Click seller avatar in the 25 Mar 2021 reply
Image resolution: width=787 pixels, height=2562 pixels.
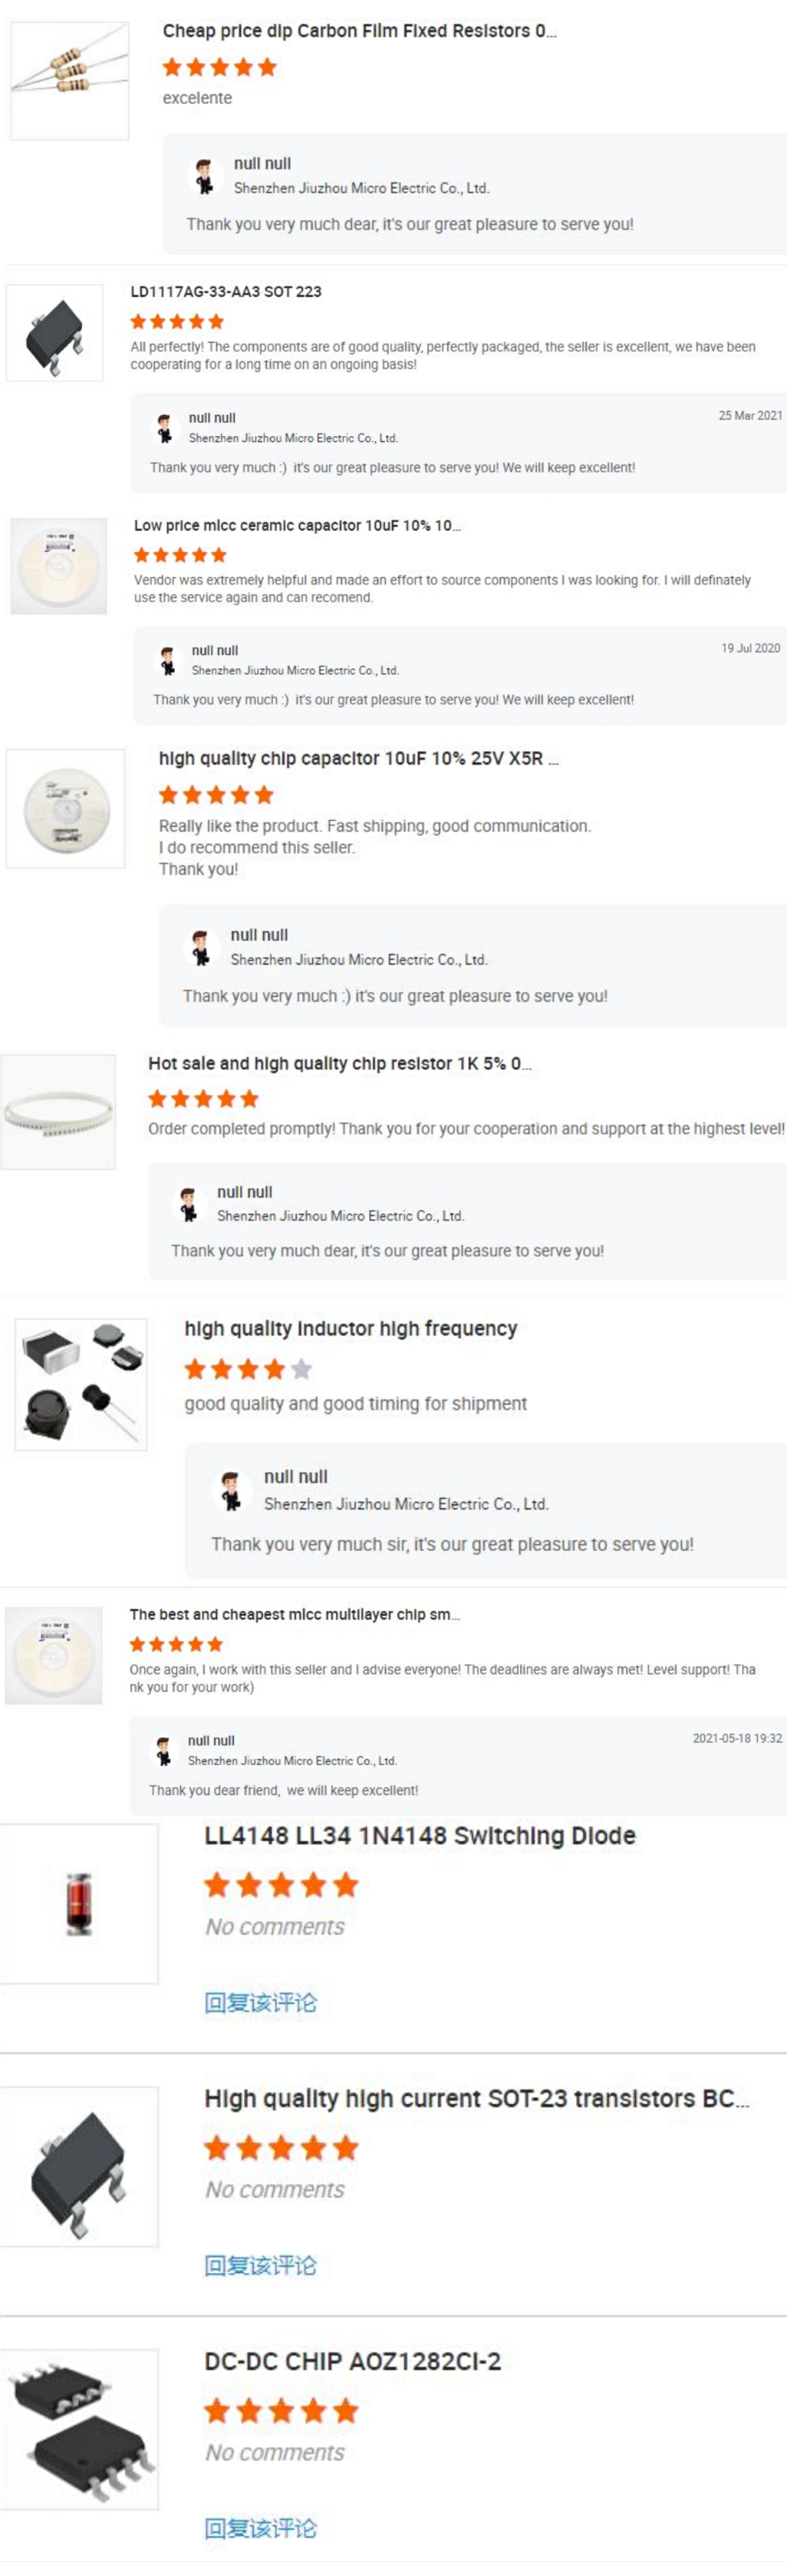pyautogui.click(x=165, y=429)
